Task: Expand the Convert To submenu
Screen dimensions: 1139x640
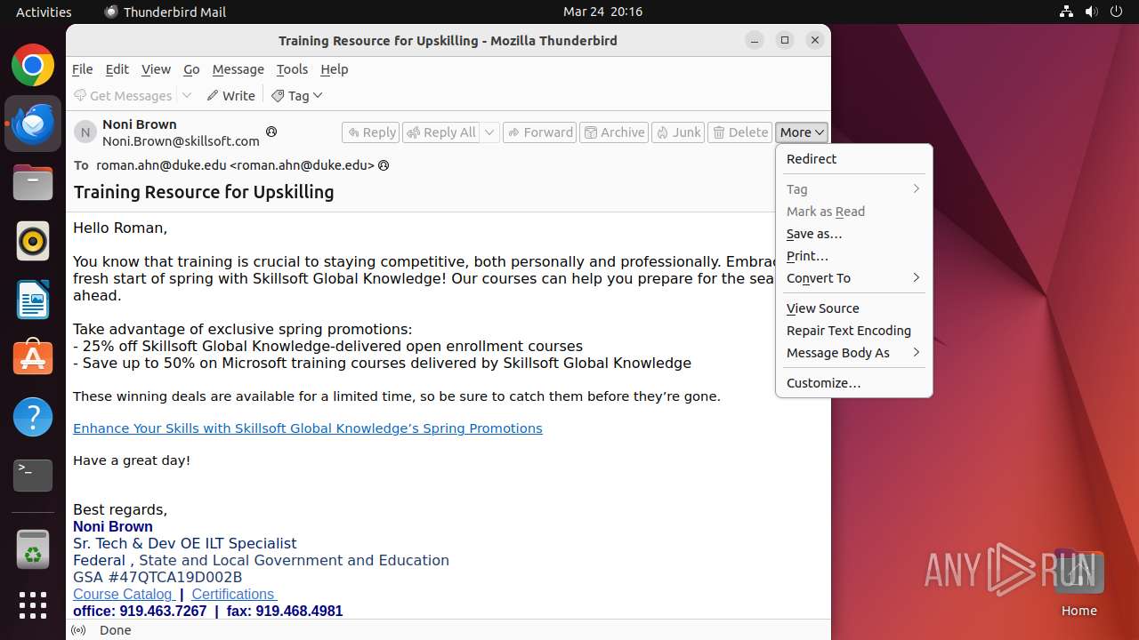Action: [x=853, y=278]
